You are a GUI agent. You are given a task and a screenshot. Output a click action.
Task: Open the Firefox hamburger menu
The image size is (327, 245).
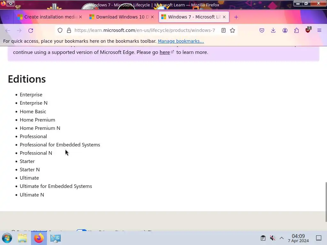pyautogui.click(x=319, y=30)
